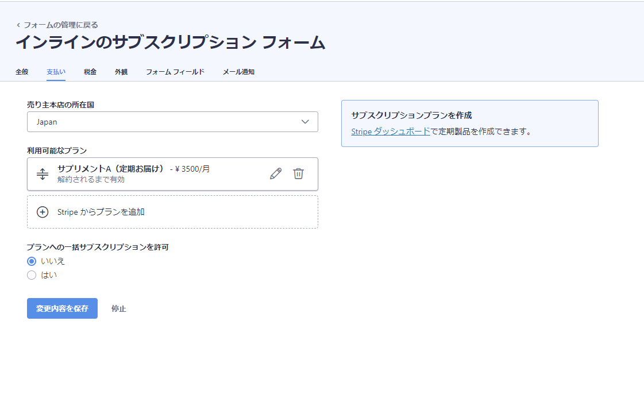644x406 pixels.
Task: Click the Stripe からプランを追加 text
Action: coord(101,212)
